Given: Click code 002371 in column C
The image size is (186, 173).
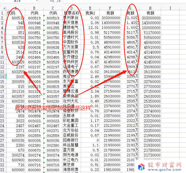Looking at the screenshot, I should tap(53, 130).
